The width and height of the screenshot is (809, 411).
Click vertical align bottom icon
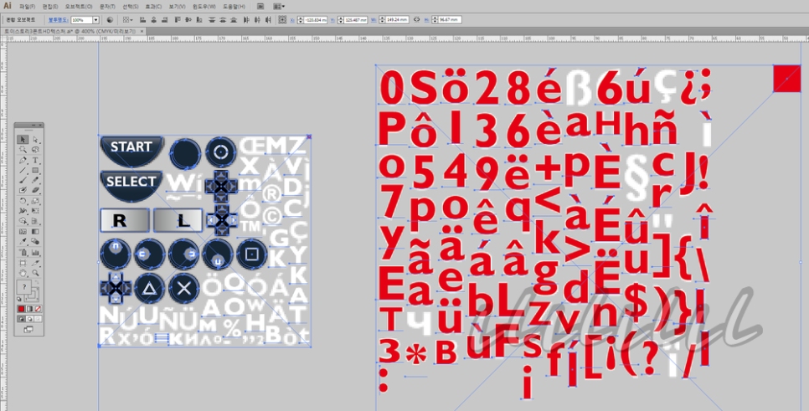point(199,20)
